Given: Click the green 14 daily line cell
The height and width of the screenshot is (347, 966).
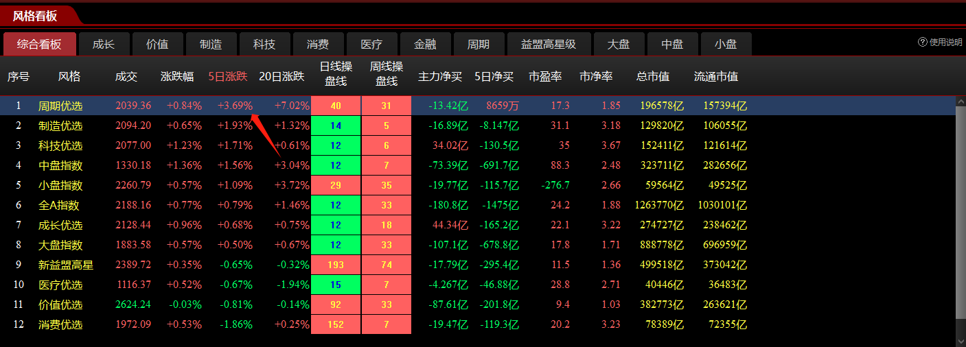Looking at the screenshot, I should (336, 126).
